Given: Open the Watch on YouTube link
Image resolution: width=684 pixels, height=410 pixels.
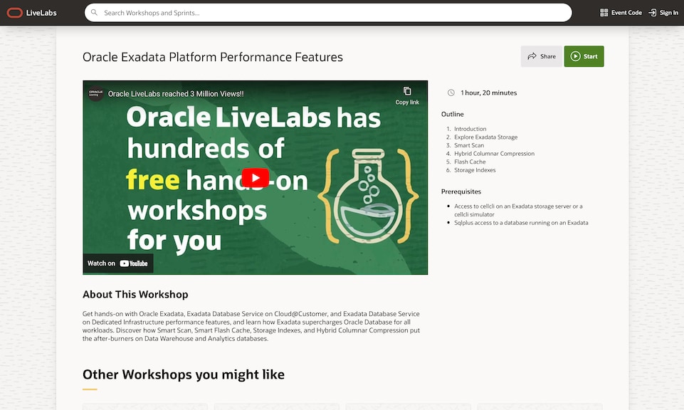Looking at the screenshot, I should (x=118, y=263).
